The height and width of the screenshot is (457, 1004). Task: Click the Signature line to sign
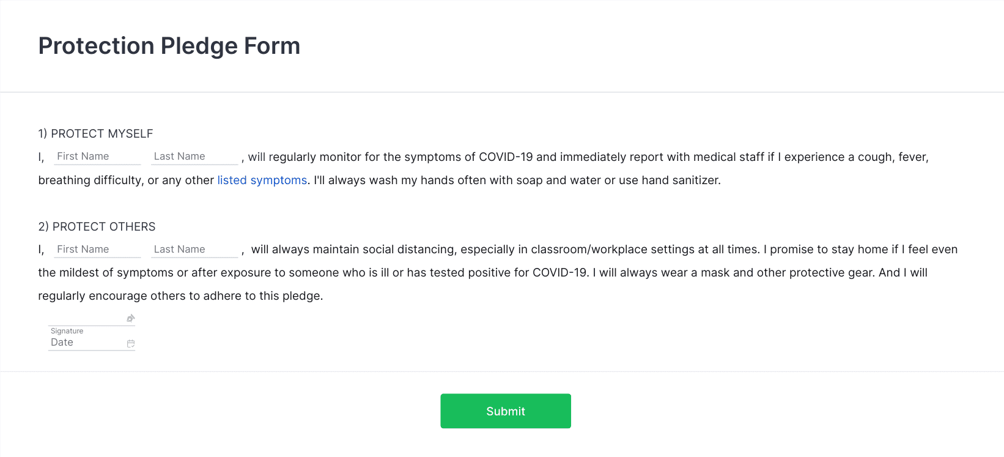(92, 319)
